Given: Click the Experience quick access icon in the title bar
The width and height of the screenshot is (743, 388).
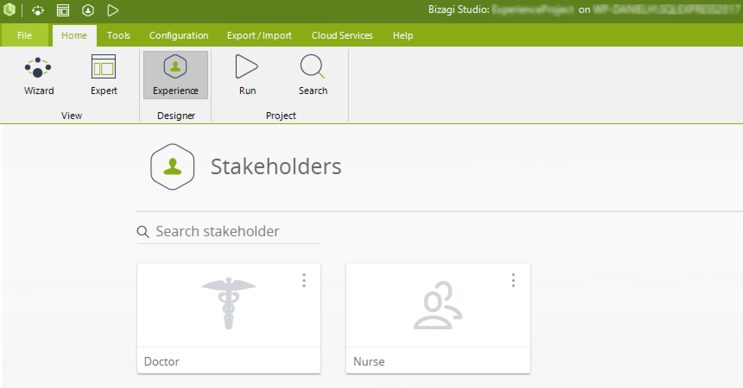Looking at the screenshot, I should click(88, 10).
